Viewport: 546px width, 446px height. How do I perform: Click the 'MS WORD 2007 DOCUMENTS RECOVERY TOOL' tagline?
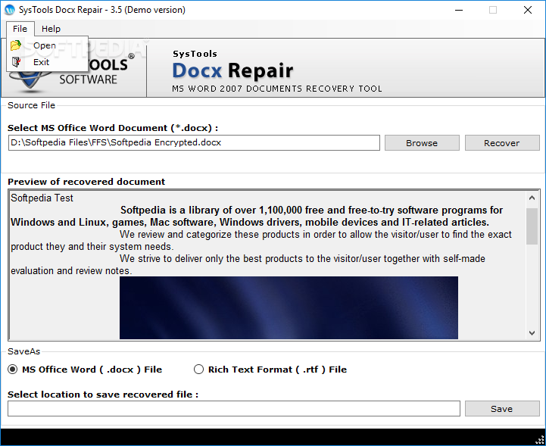pyautogui.click(x=277, y=89)
